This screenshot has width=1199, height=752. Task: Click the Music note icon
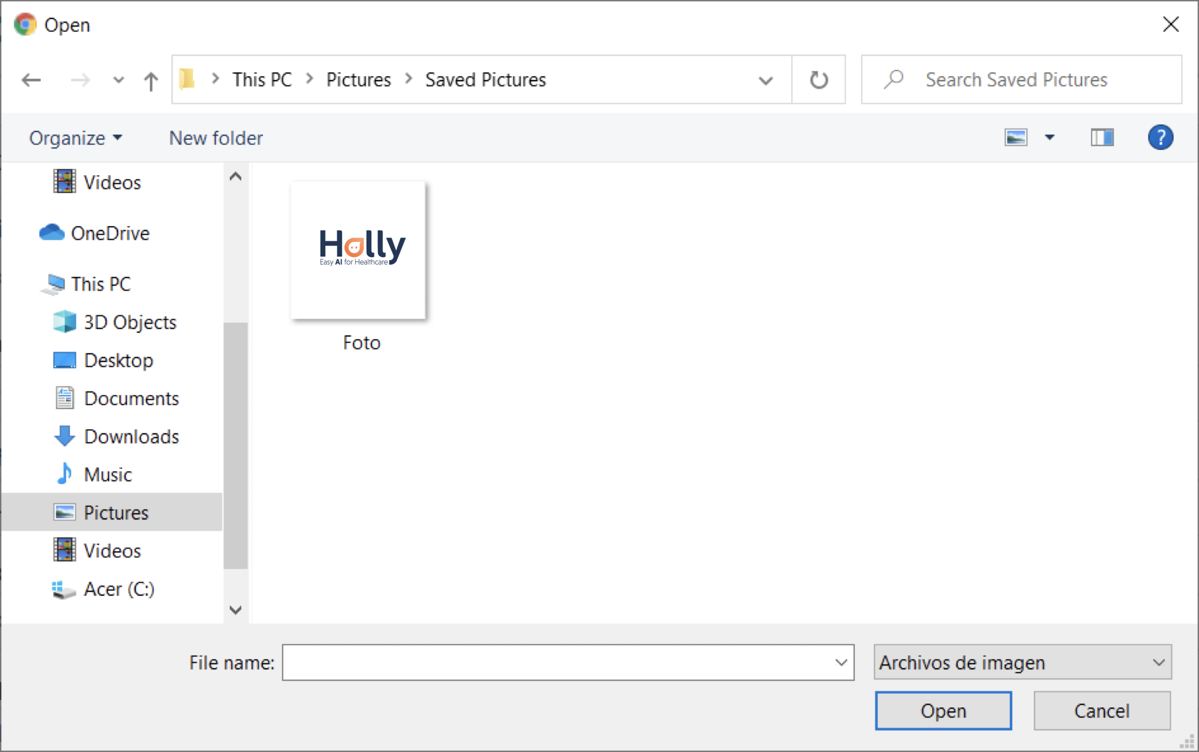tap(64, 474)
